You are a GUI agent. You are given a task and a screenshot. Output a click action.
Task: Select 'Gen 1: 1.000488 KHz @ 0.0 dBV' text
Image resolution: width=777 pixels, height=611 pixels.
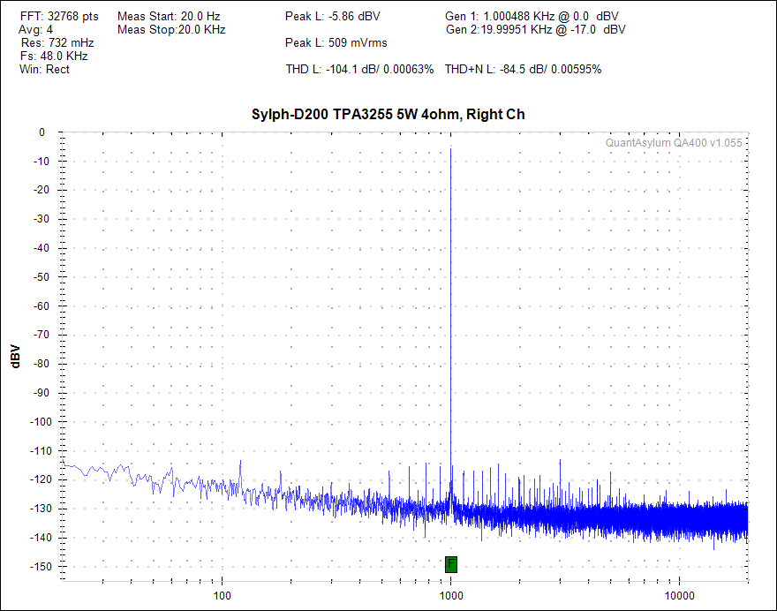pos(532,17)
